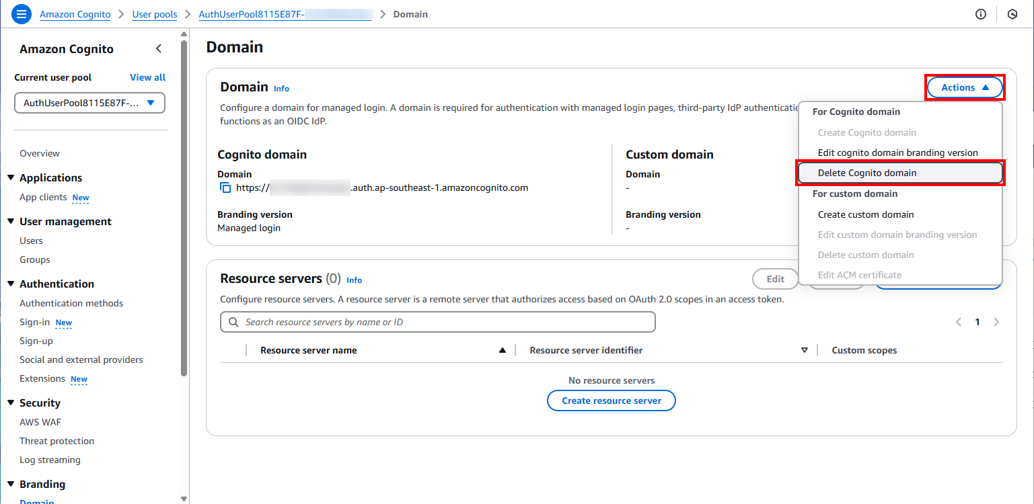Click New badge beside Extensions
Viewport: 1034px width, 504px height.
(79, 379)
